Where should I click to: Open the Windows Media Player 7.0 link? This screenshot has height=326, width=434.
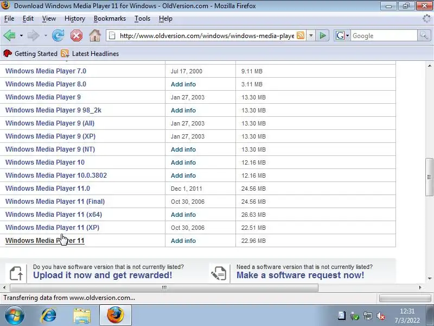pyautogui.click(x=46, y=71)
